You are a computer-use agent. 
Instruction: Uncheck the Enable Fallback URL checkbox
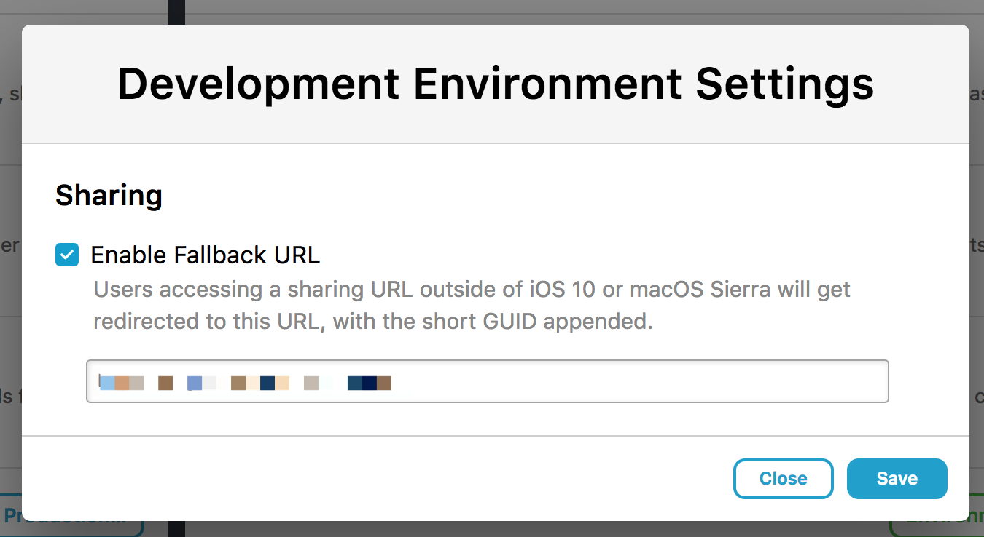point(67,255)
